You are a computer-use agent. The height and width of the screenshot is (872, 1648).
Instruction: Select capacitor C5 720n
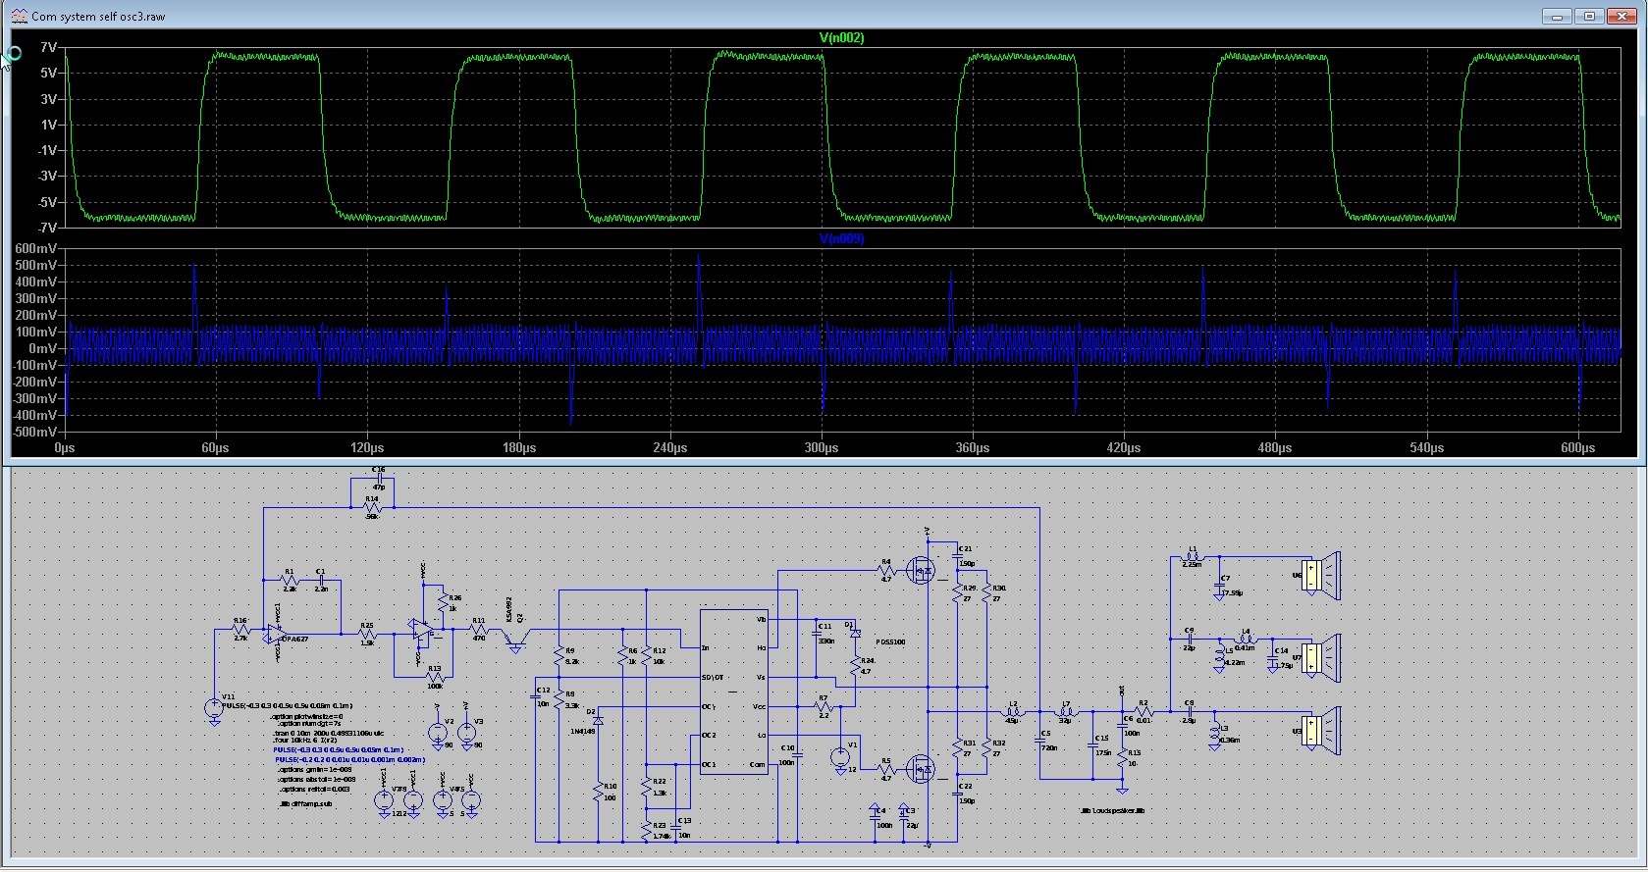[x=1039, y=741]
